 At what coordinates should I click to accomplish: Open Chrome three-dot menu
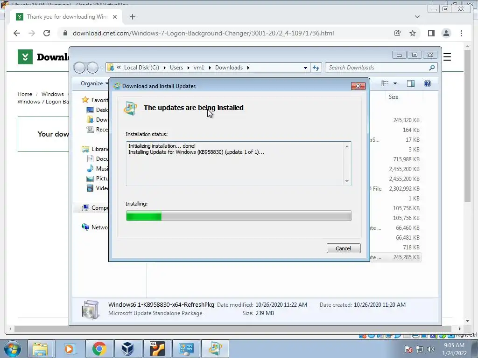461,33
